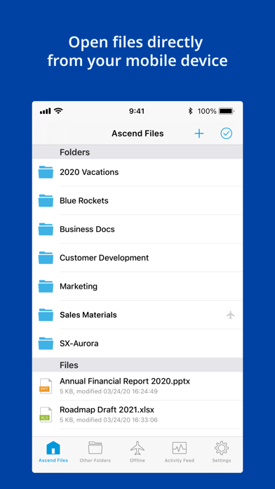
Task: Tap the folder icon beside Marketing
Action: (x=46, y=286)
